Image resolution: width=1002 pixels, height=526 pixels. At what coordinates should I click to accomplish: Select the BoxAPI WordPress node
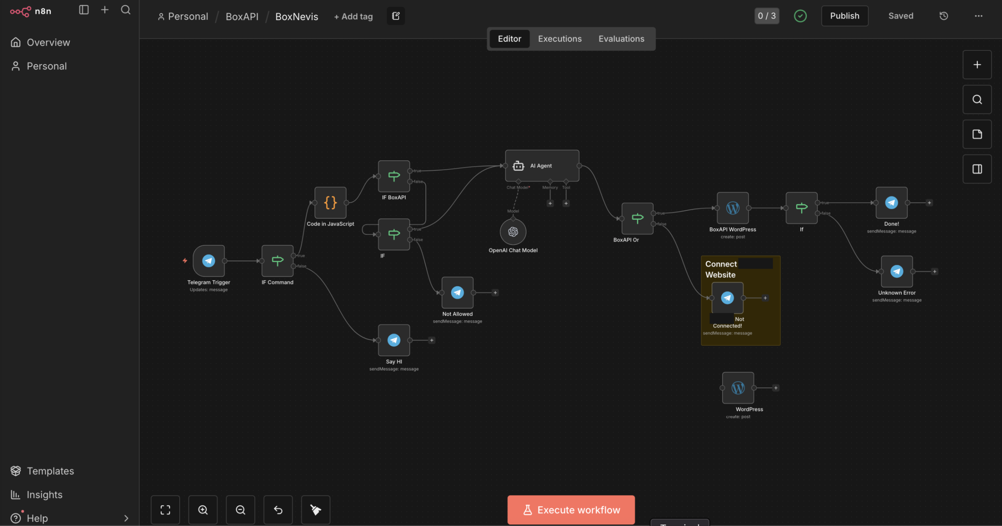pyautogui.click(x=733, y=208)
